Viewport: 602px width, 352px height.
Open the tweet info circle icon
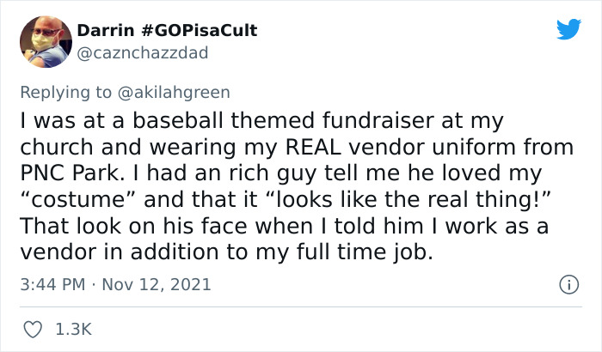(567, 283)
